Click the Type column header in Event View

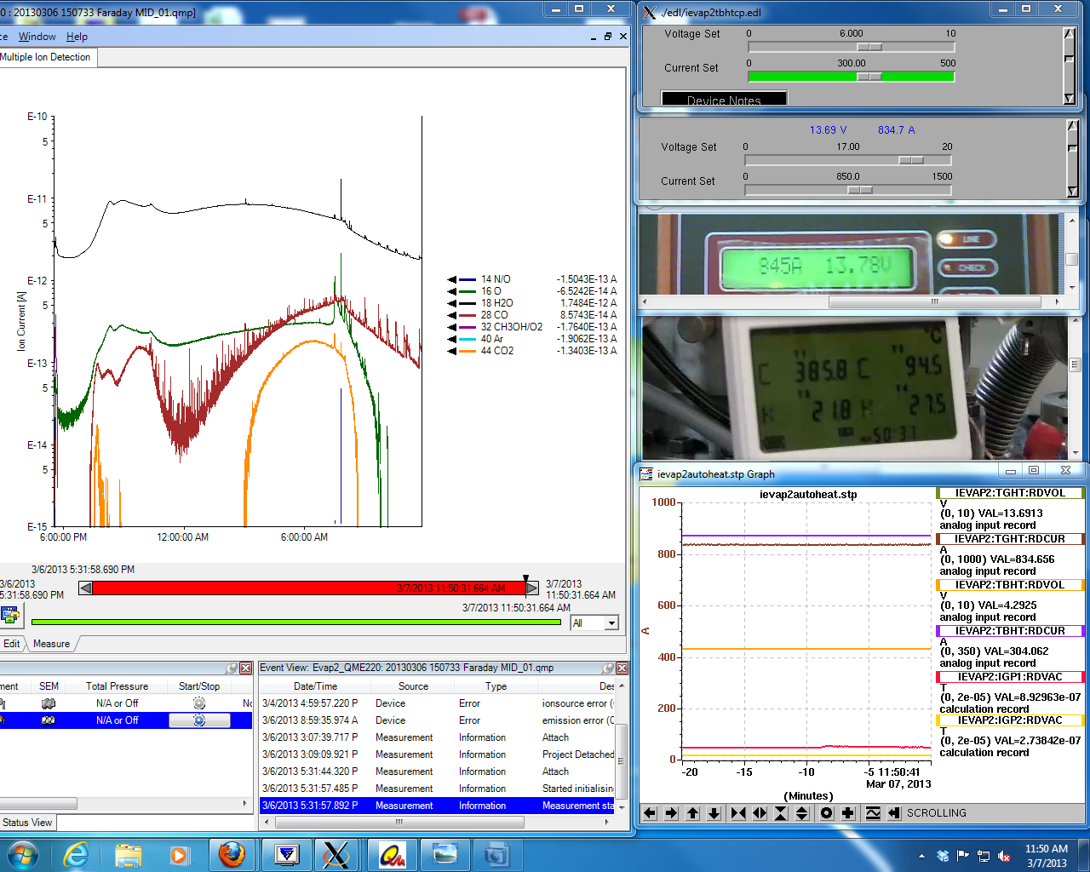coord(496,686)
